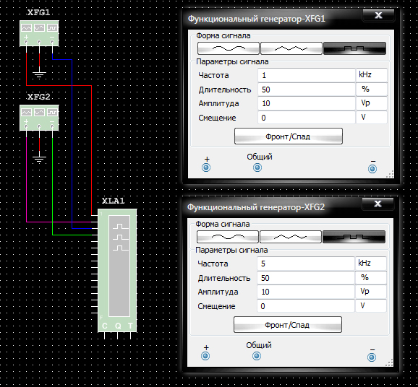This screenshot has height=387, width=418.
Task: Select the XFG2 function generator component on schematic
Action: 39,118
